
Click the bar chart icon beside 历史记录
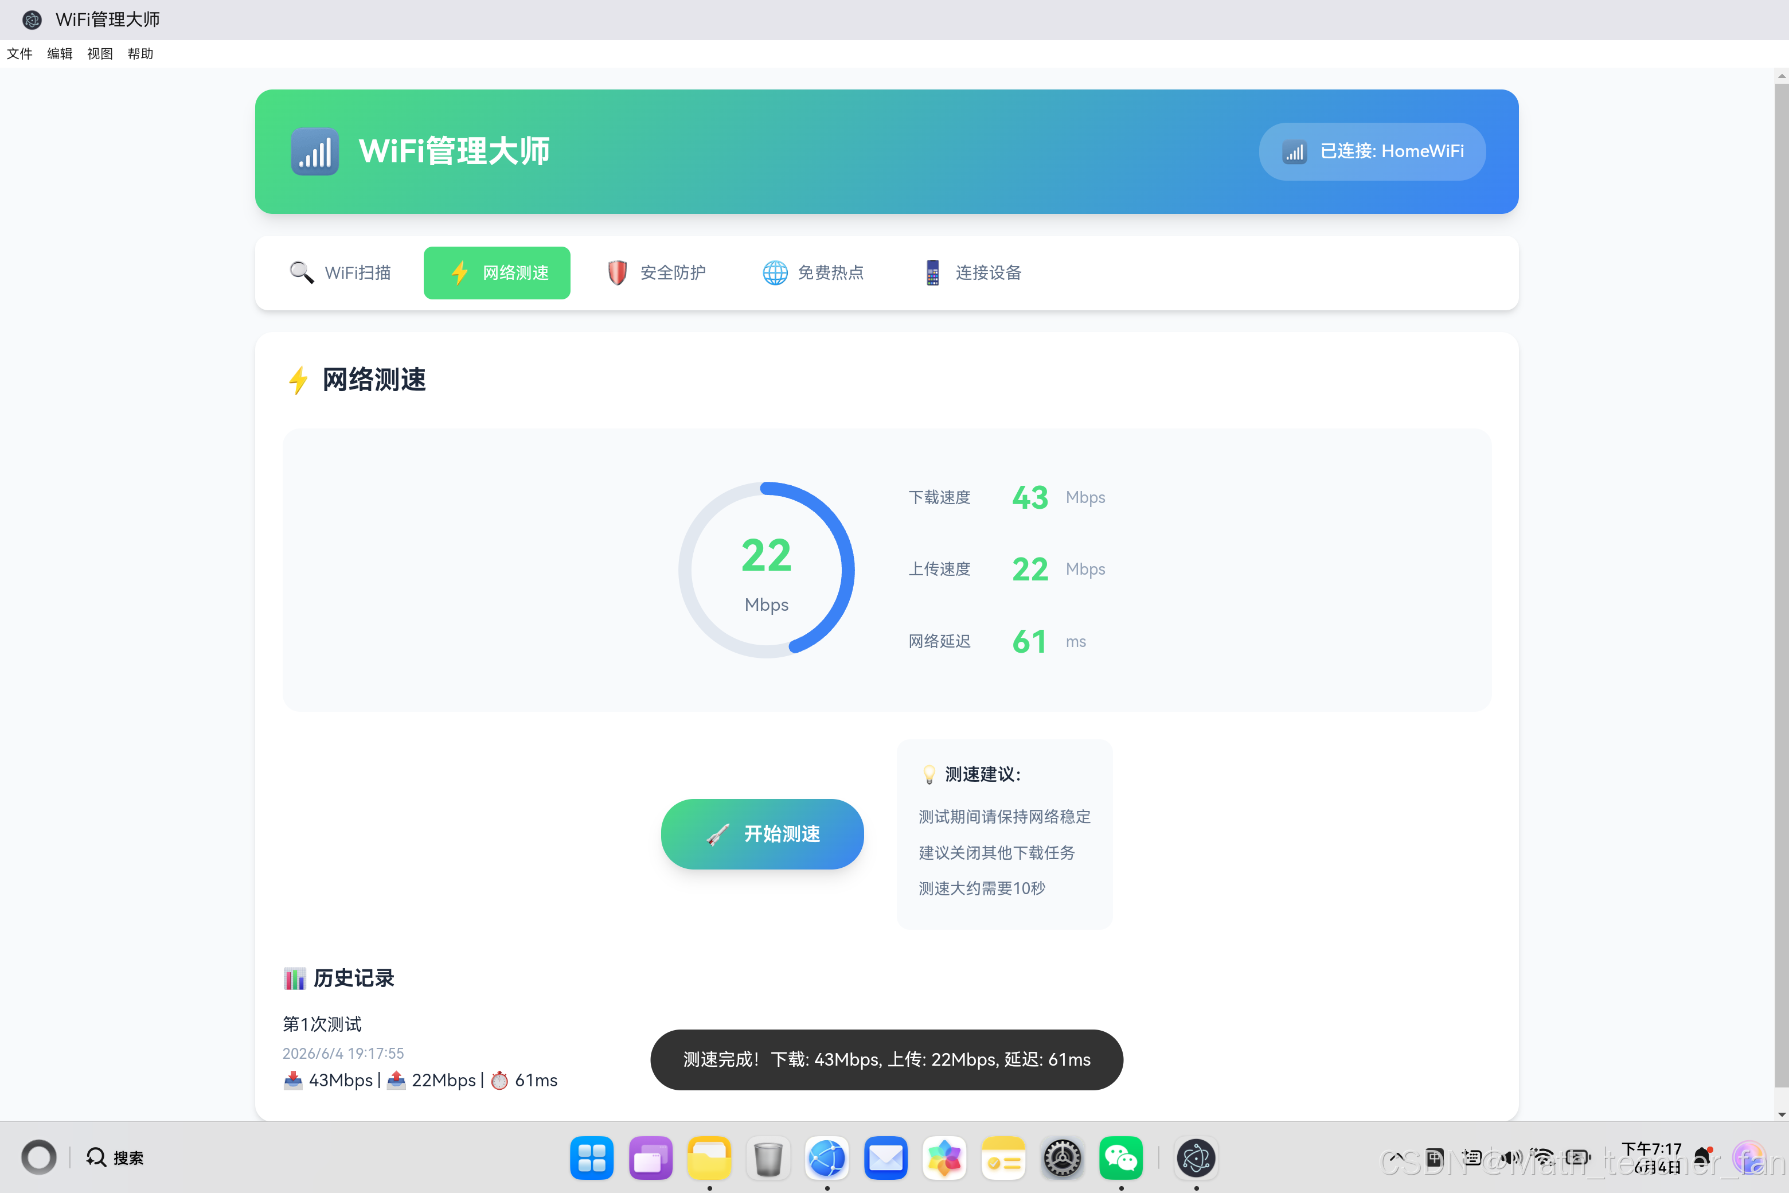tap(294, 978)
